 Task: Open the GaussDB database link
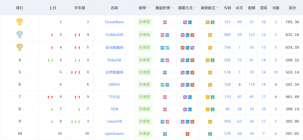tap(114, 121)
